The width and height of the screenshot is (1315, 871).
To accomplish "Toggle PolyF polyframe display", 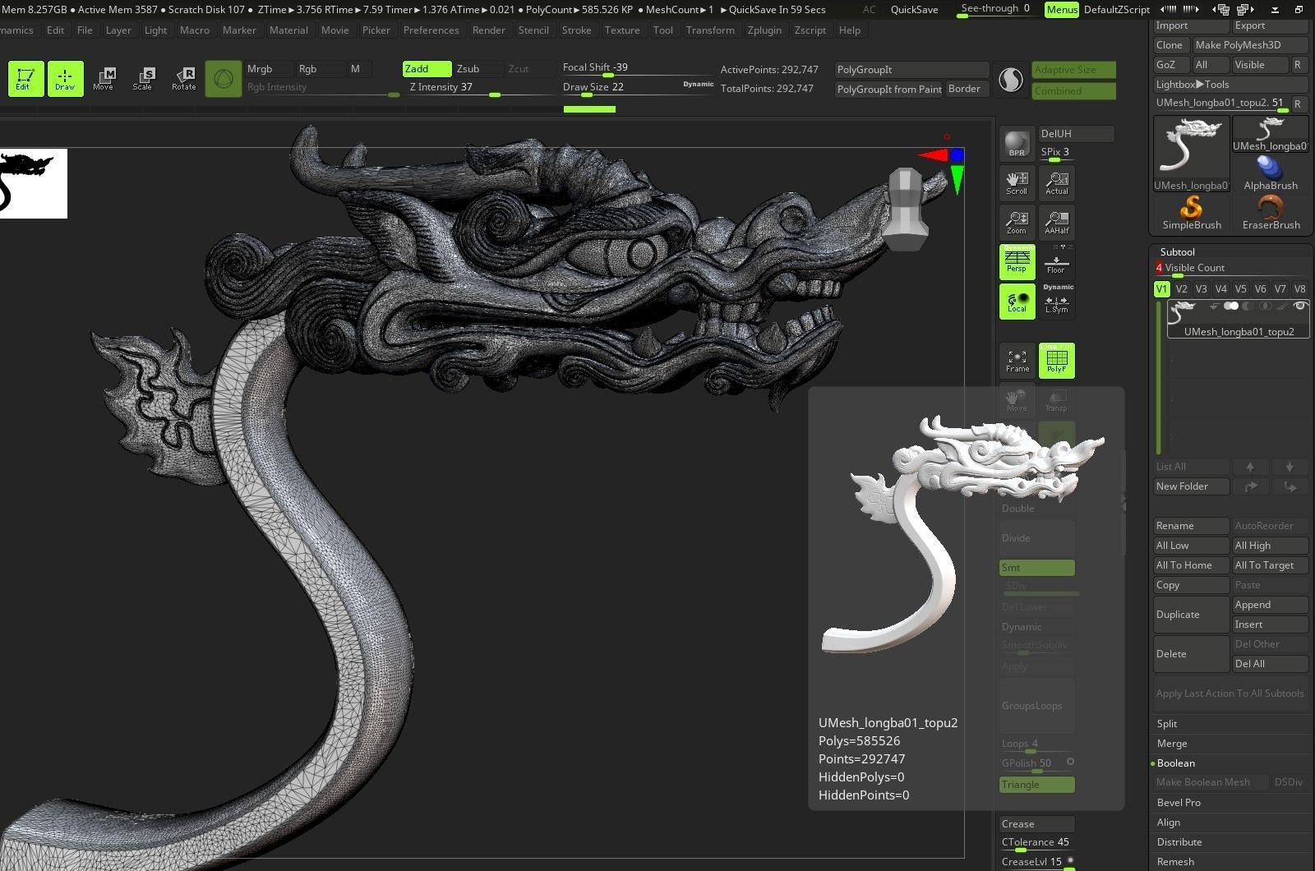I will [x=1057, y=361].
